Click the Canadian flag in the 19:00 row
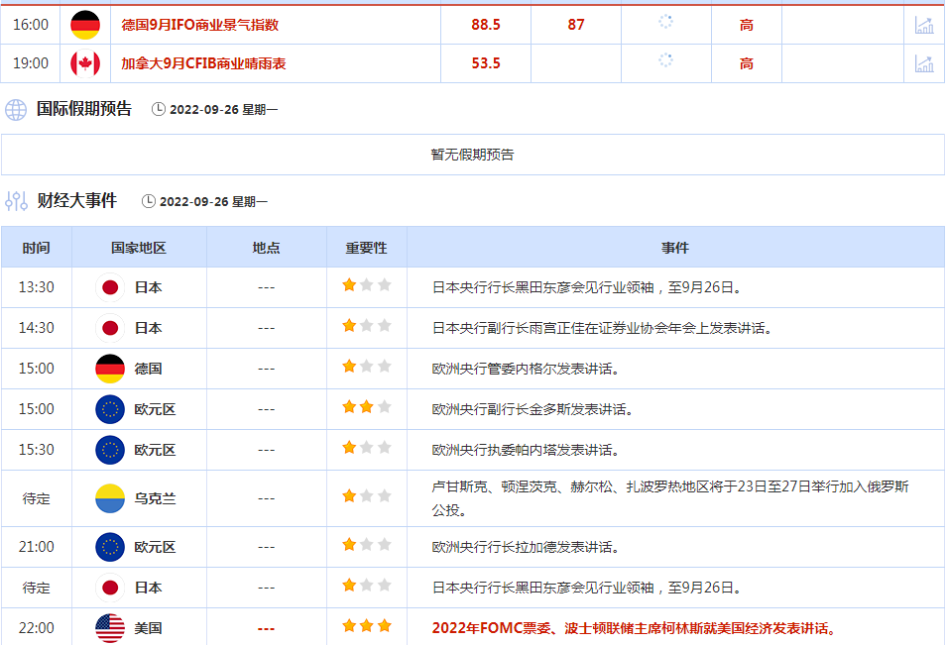 point(85,63)
